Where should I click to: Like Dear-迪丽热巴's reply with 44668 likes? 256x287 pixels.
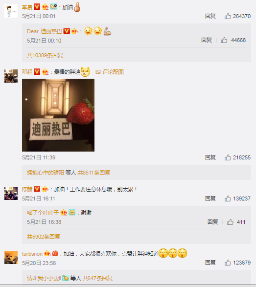(x=224, y=40)
